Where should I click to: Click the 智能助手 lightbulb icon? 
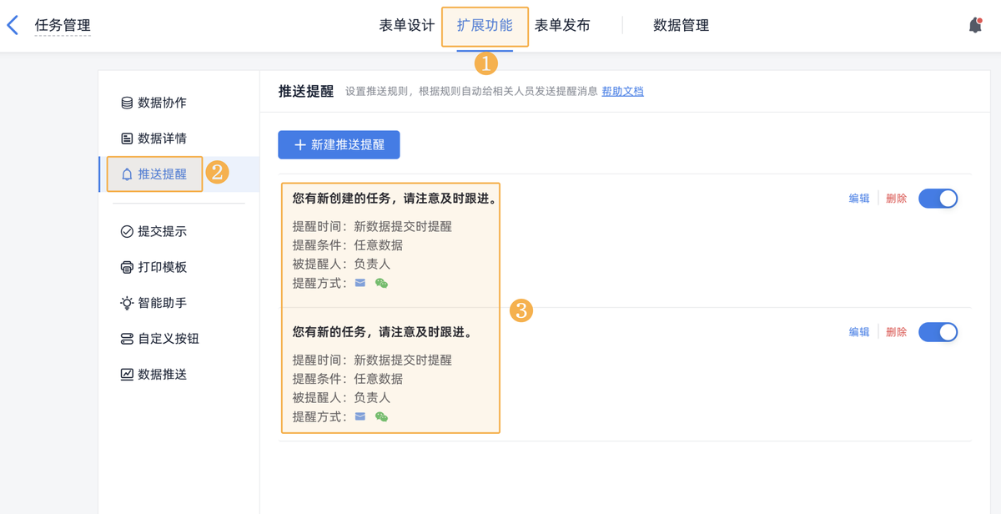[x=127, y=303]
